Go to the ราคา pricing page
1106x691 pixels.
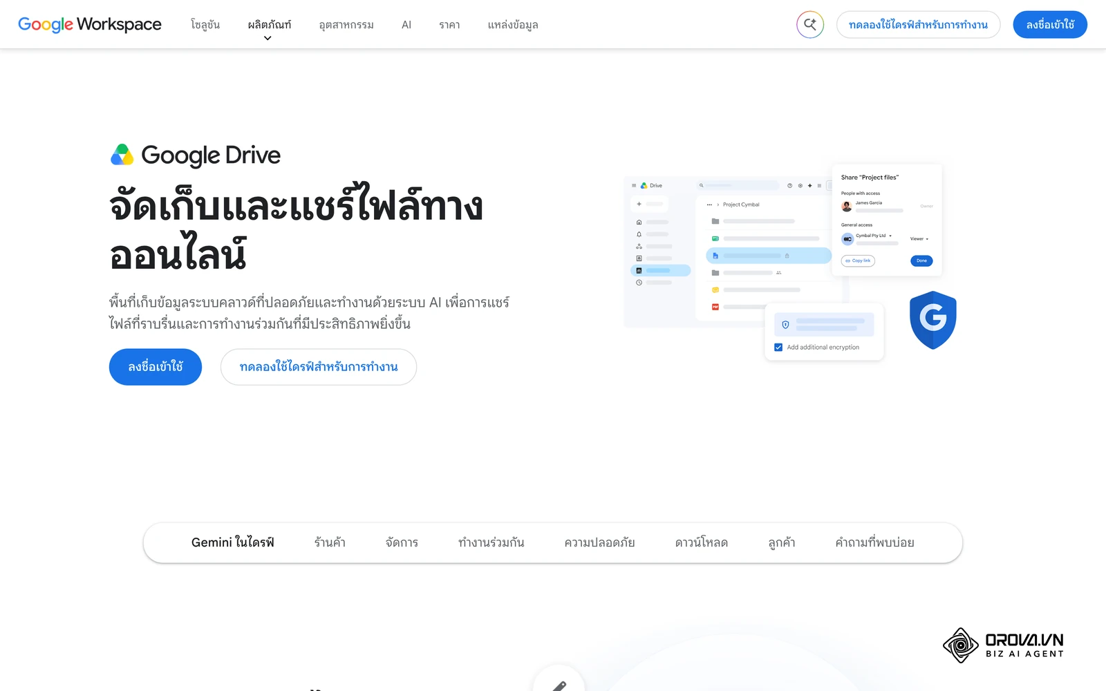pyautogui.click(x=449, y=25)
